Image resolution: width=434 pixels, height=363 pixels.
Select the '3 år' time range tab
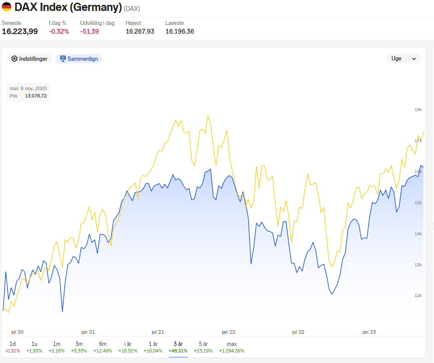click(178, 347)
